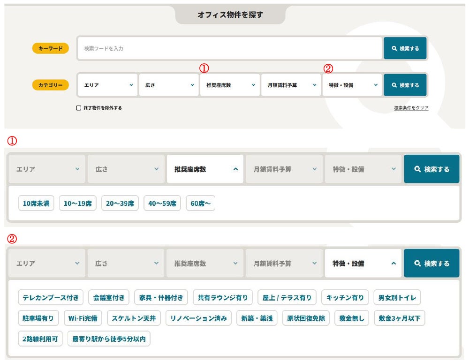Open 広さ dropdown in the カテゴリー labeled row
Viewport: 469px width, 362px height.
169,85
